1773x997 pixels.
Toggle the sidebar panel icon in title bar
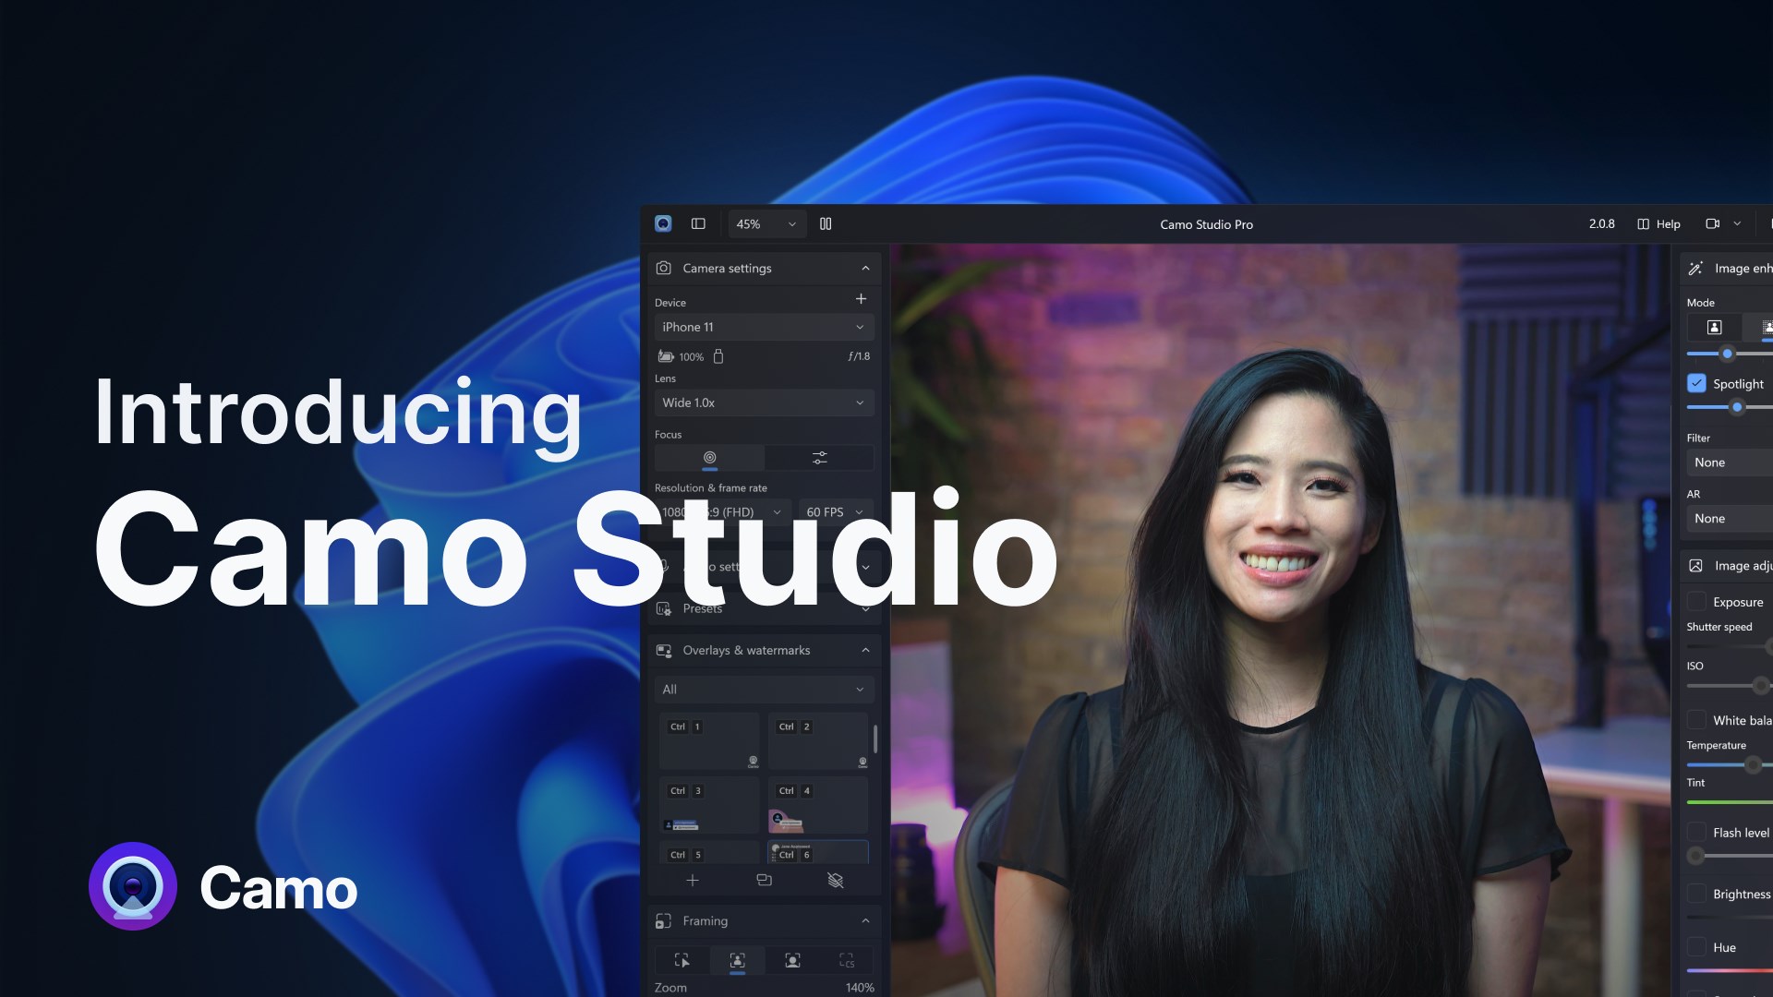click(x=698, y=224)
